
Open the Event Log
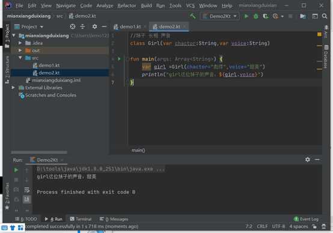tap(306, 219)
